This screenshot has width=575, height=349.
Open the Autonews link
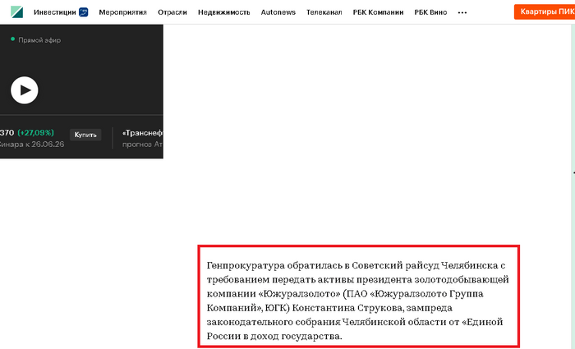click(x=278, y=13)
